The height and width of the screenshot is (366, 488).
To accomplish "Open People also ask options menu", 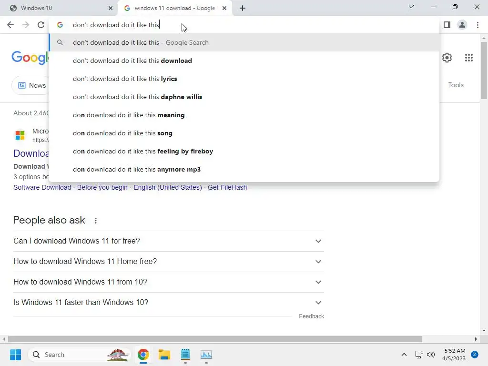I will coord(95,221).
